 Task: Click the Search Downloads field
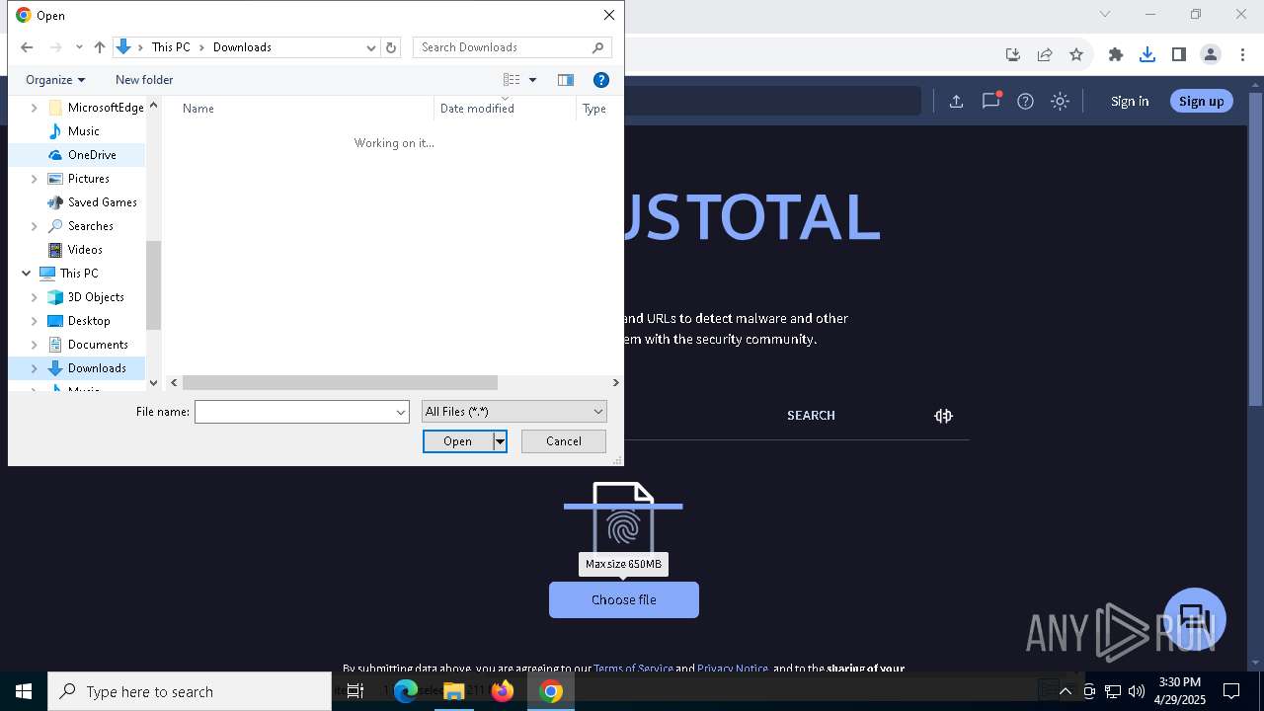coord(503,47)
